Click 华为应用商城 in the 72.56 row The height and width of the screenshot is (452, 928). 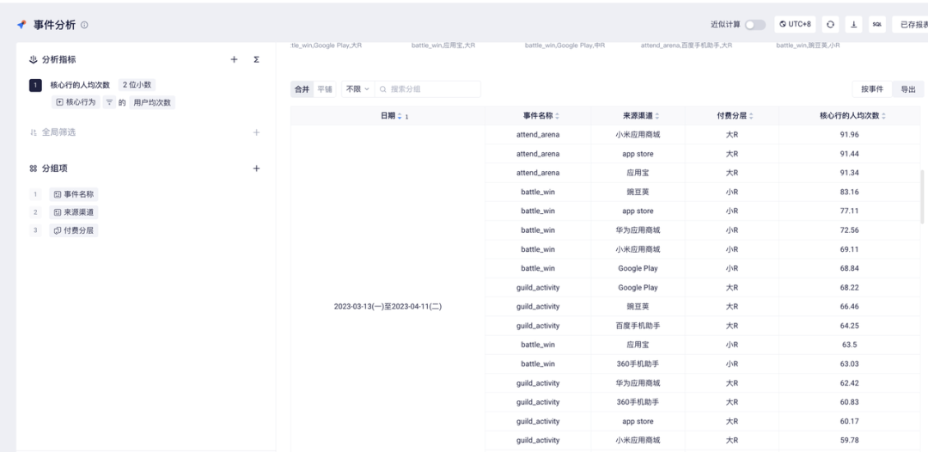coord(638,230)
